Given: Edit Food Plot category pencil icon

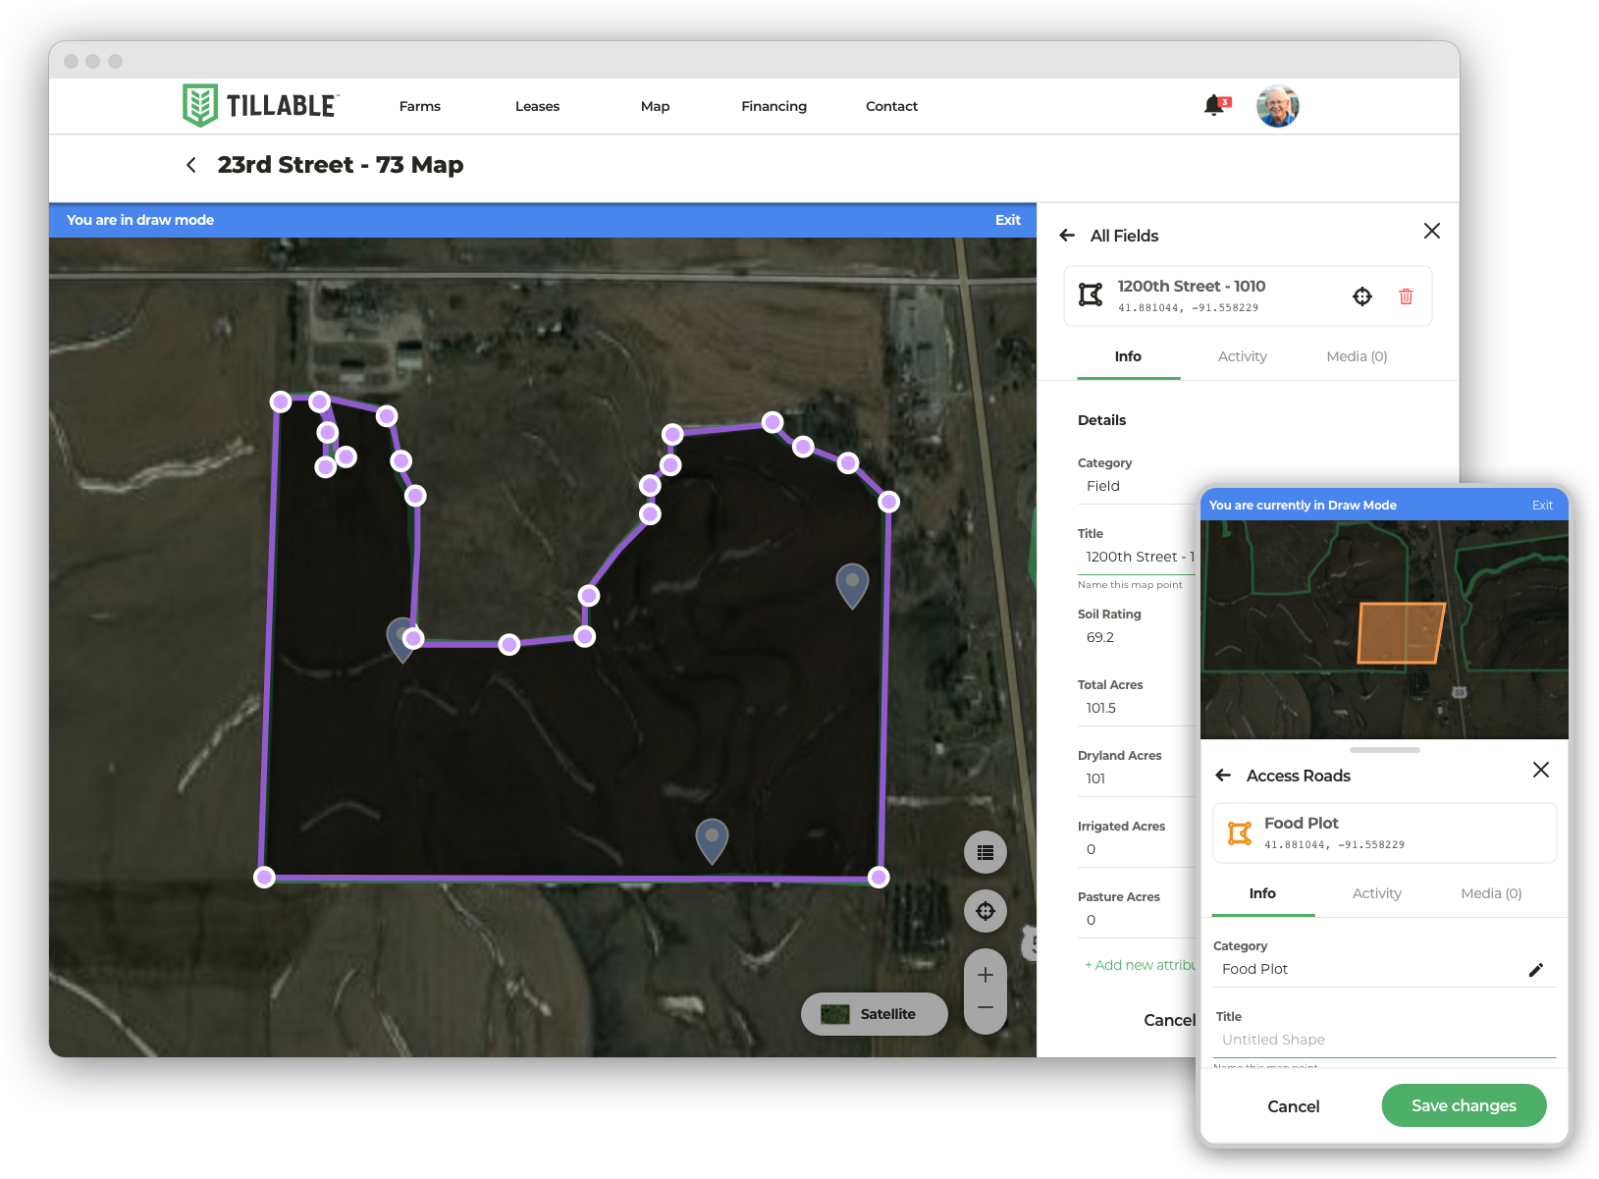Looking at the screenshot, I should point(1536,970).
